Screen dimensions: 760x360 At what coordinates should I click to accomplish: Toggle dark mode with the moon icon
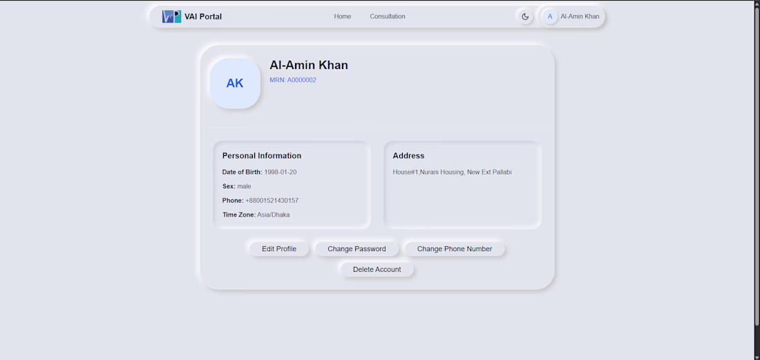tap(525, 17)
